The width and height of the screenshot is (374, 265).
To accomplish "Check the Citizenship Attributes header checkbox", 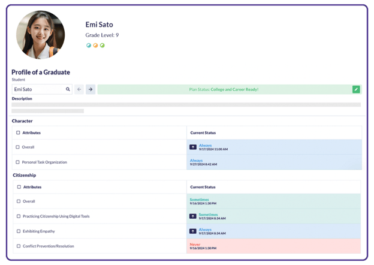I will coord(19,187).
